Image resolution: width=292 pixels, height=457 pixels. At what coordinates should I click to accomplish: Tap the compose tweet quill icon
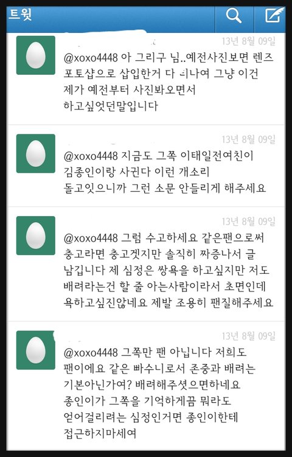[274, 15]
